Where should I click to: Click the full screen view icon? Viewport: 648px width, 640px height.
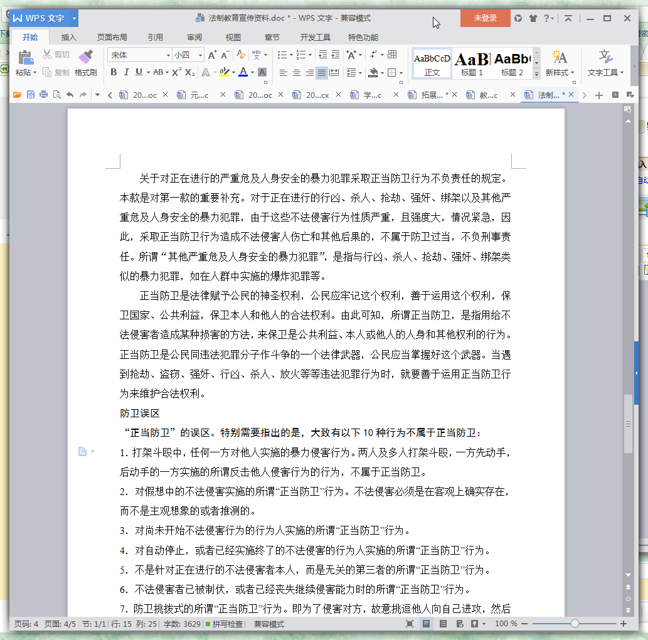coord(409,624)
